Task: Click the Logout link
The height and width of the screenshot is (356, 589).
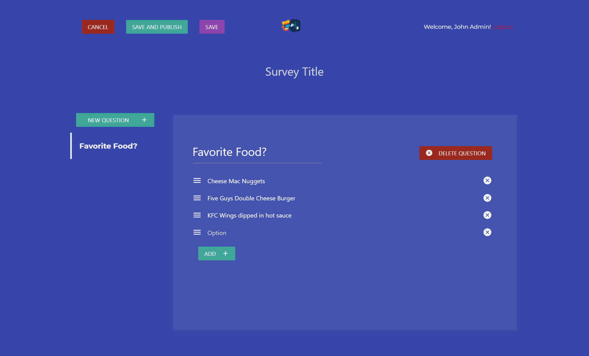Action: coord(503,26)
